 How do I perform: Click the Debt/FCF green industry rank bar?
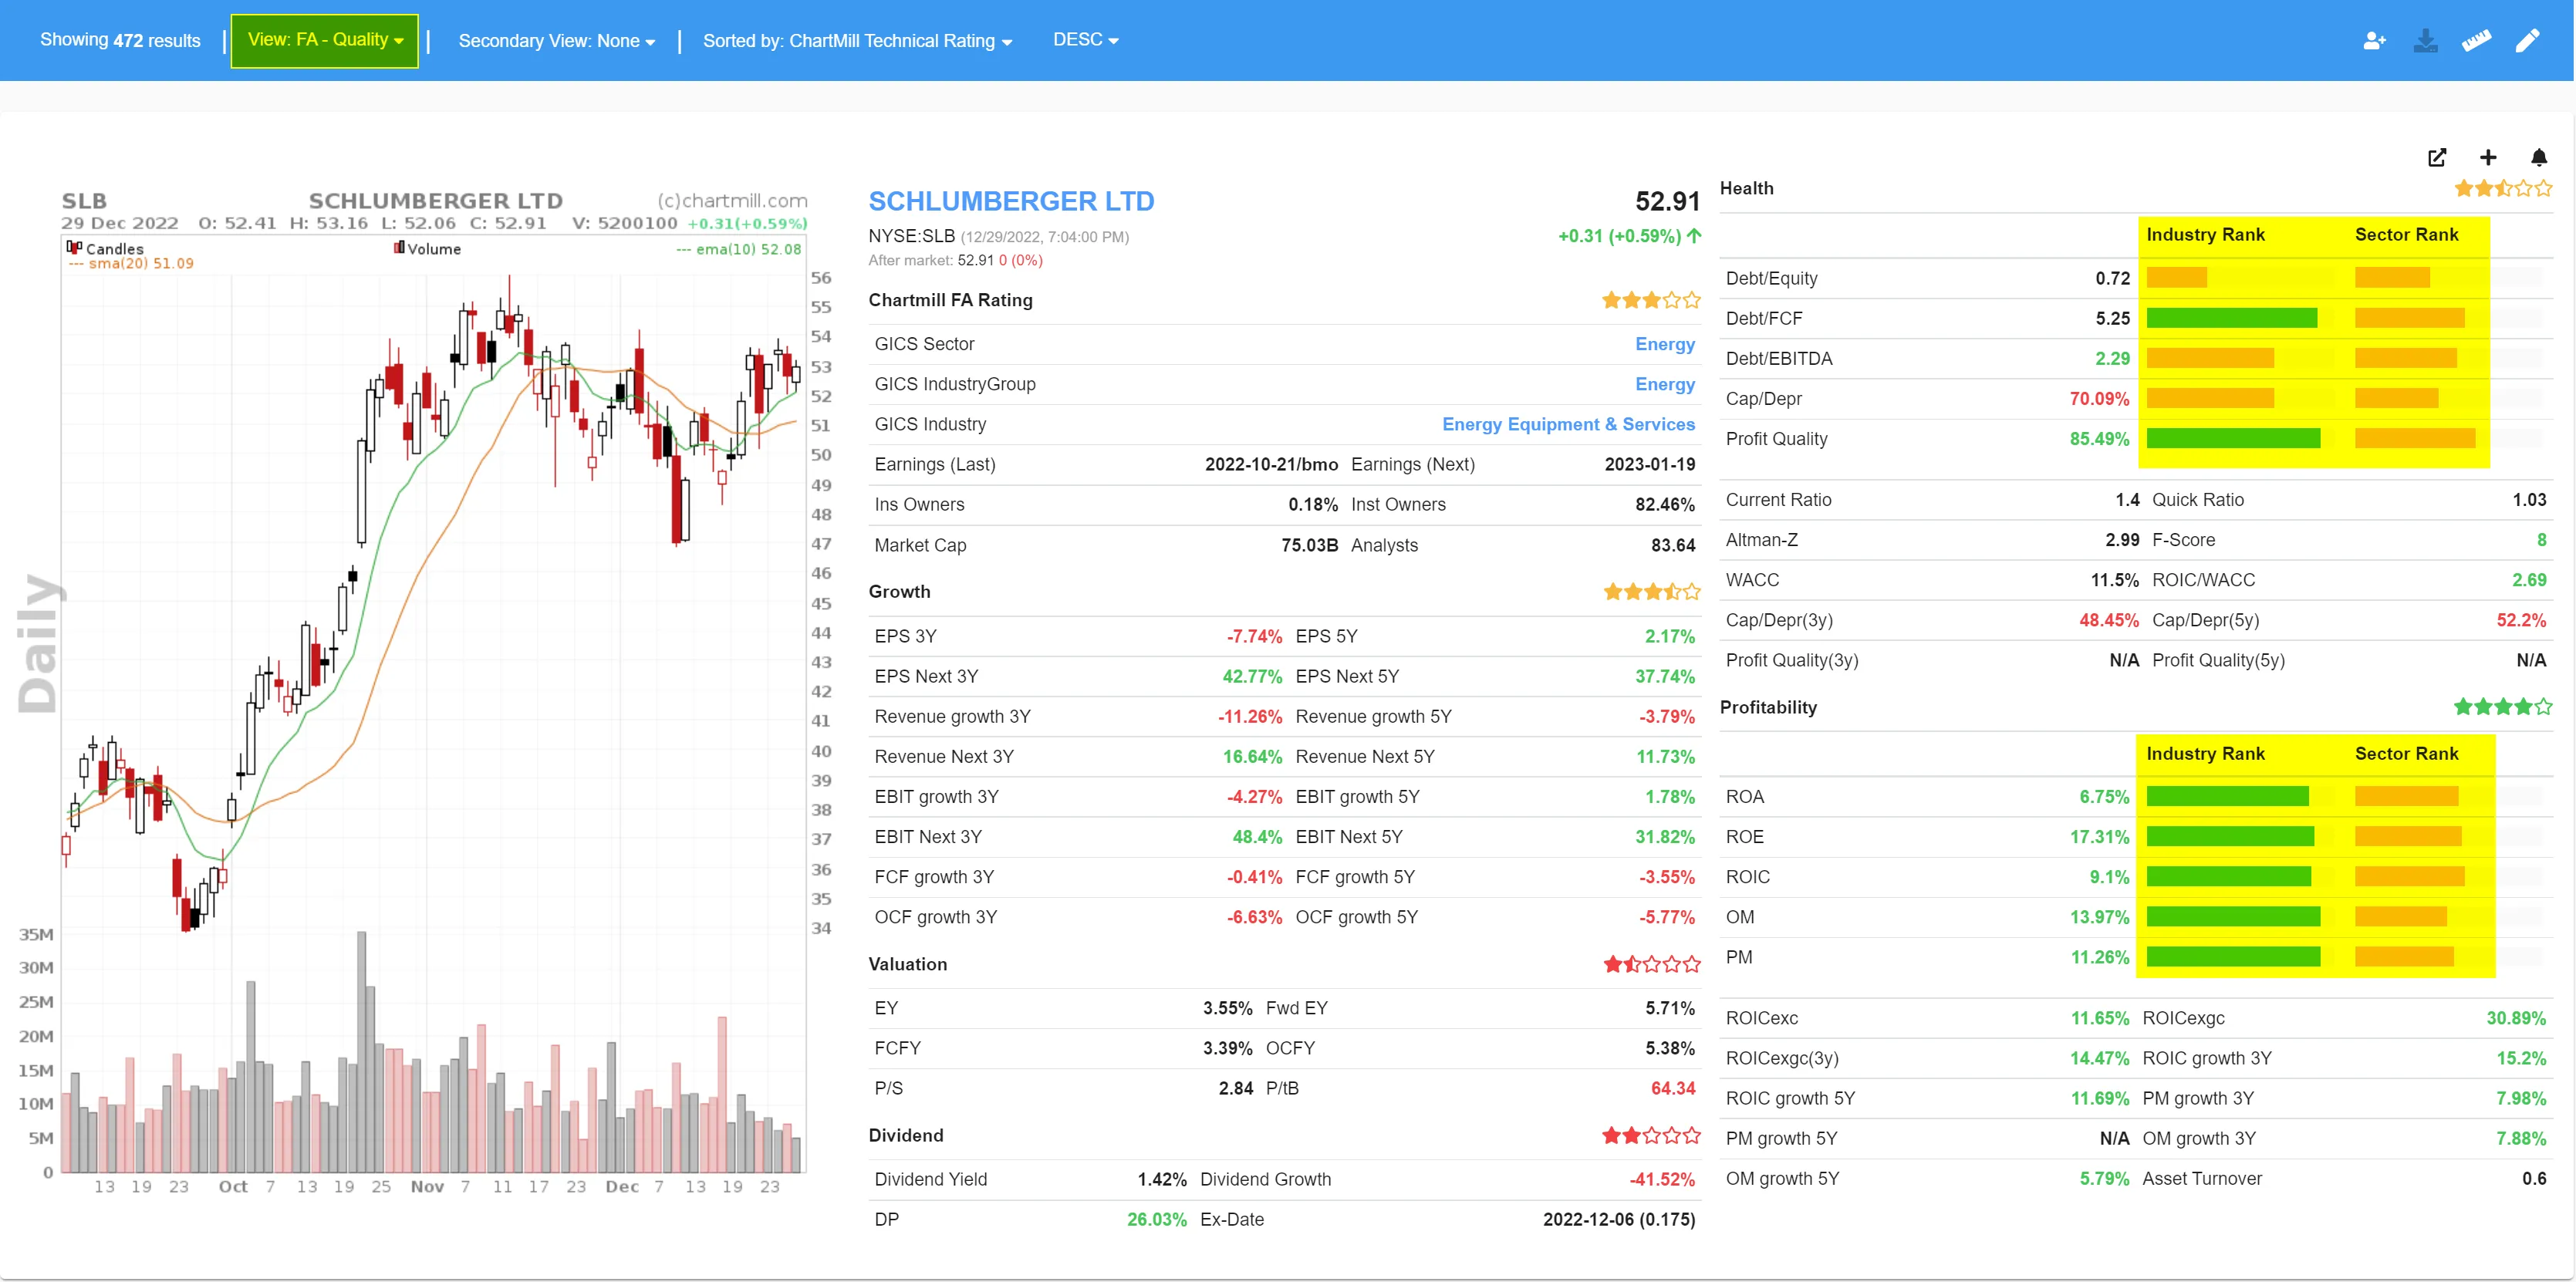coord(2231,318)
